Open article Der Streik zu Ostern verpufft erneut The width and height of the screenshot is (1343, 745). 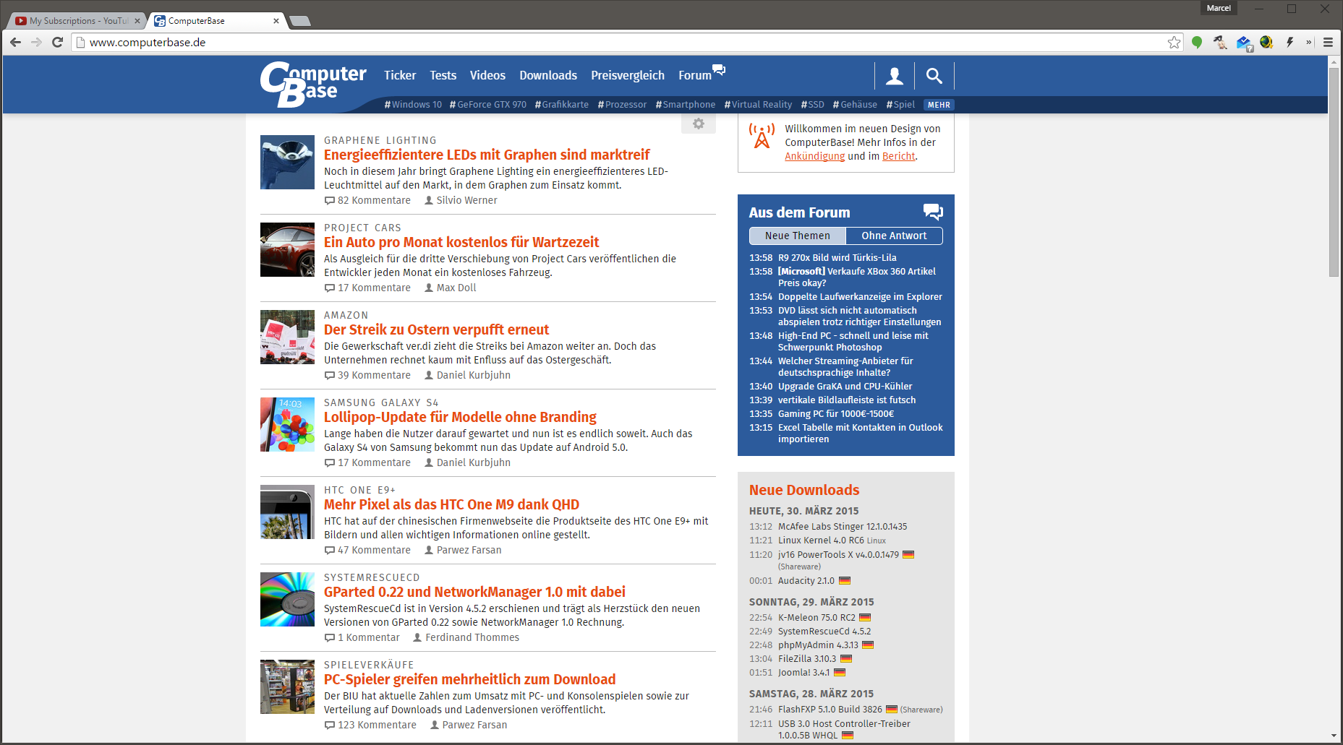tap(436, 330)
